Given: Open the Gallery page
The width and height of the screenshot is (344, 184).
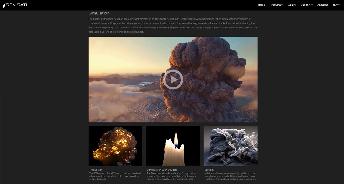Looking at the screenshot, I should 292,5.
